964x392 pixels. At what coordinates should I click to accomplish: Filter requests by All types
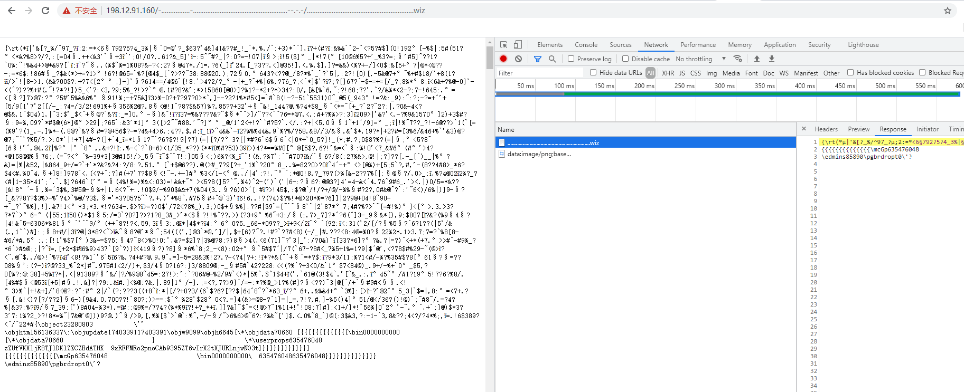(650, 73)
